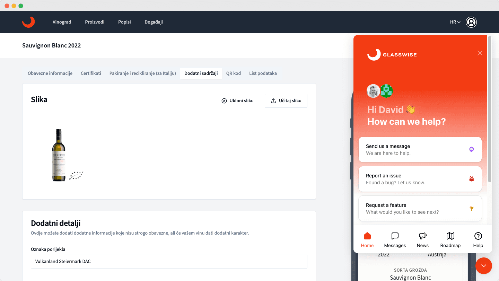Click the Oznaka porijekla label
This screenshot has width=499, height=281.
point(48,249)
